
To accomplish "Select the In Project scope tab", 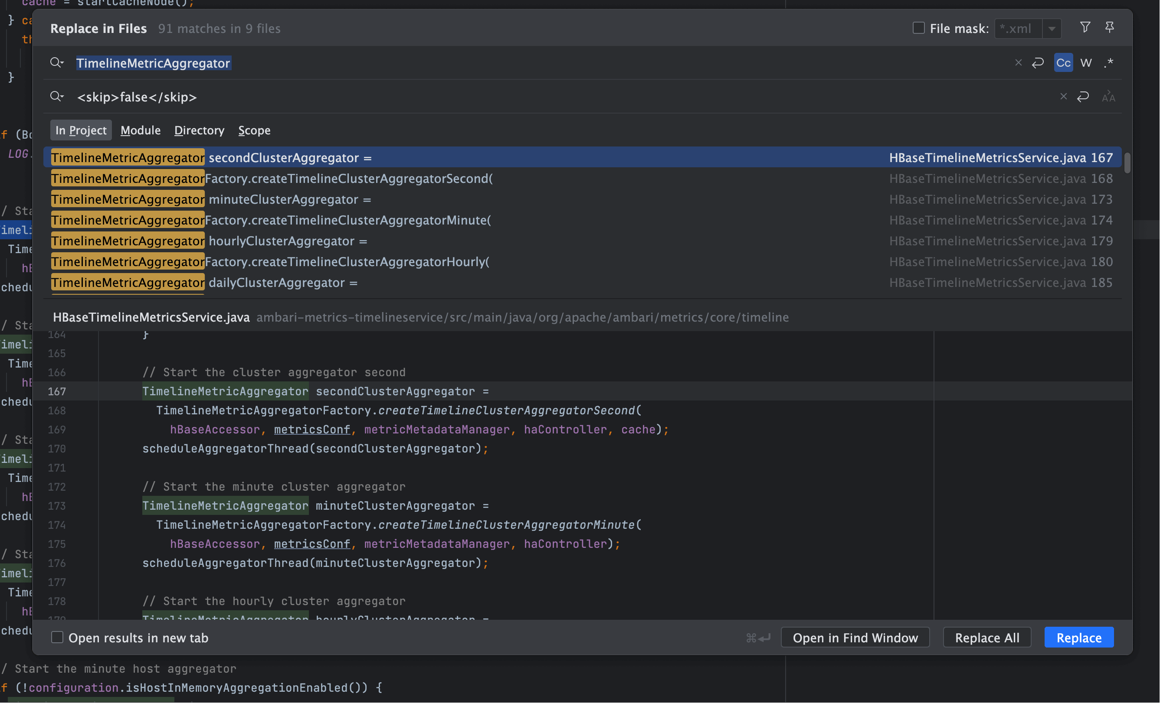I will click(81, 130).
